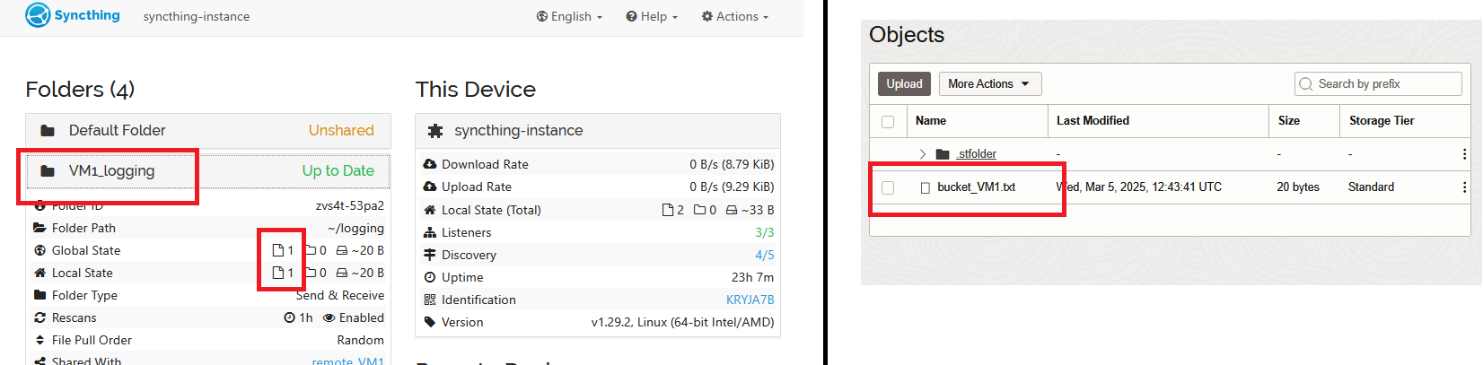Open the .stfolder folder link
This screenshot has height=365, width=1483.
976,154
